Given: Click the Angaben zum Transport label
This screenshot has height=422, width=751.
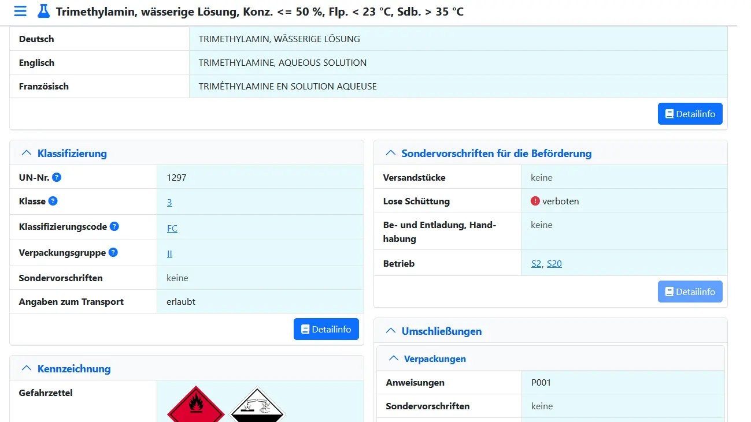Looking at the screenshot, I should pyautogui.click(x=71, y=301).
